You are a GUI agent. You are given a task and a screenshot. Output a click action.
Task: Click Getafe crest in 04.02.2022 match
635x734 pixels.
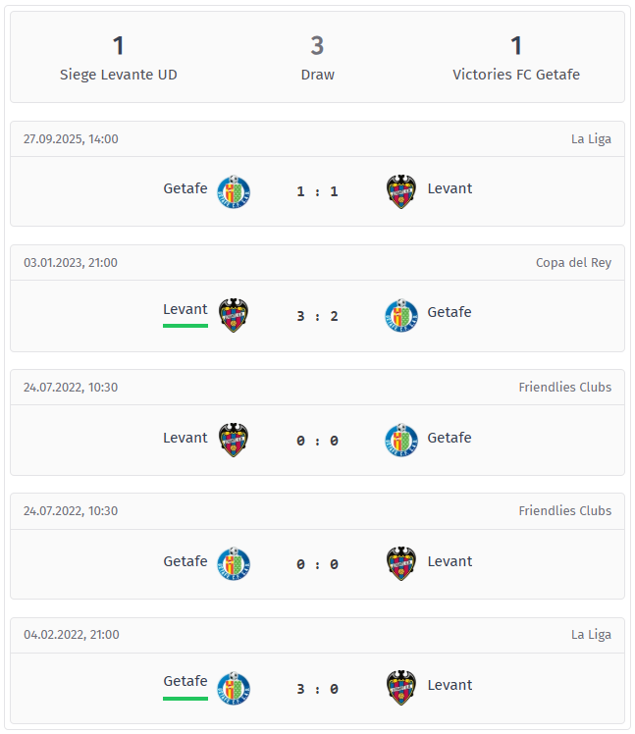[x=234, y=688]
